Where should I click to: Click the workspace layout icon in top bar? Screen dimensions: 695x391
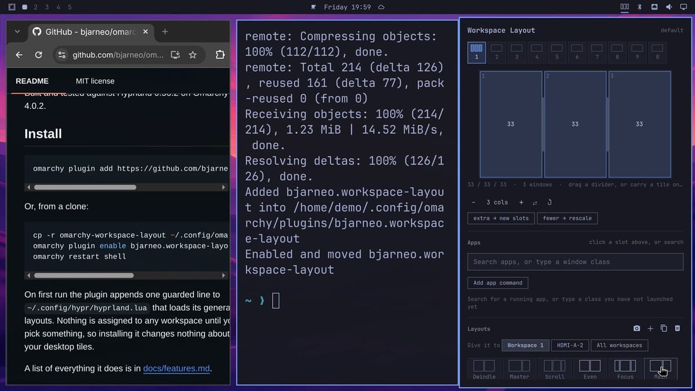pyautogui.click(x=624, y=7)
